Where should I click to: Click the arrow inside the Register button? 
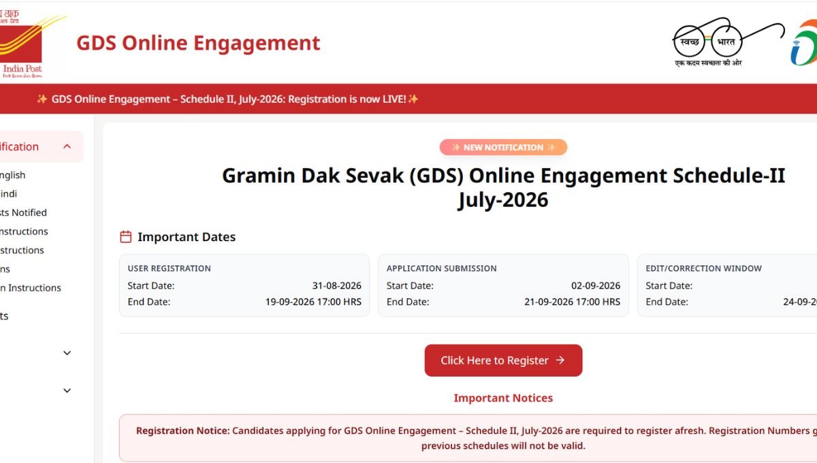(560, 360)
